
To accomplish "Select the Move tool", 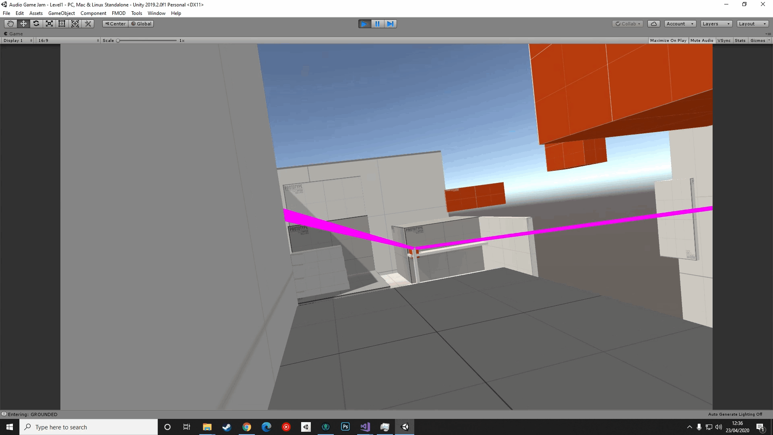I will [23, 24].
